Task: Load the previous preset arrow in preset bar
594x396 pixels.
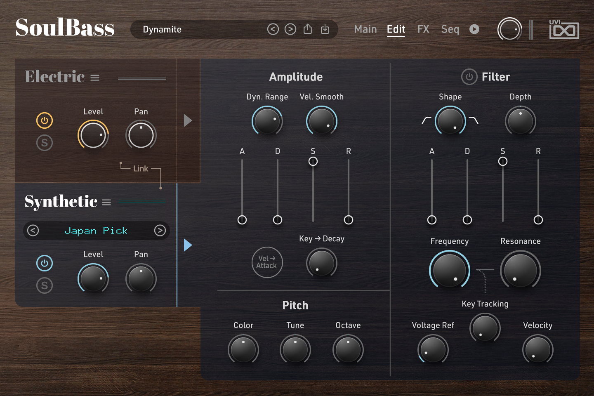Action: tap(273, 29)
